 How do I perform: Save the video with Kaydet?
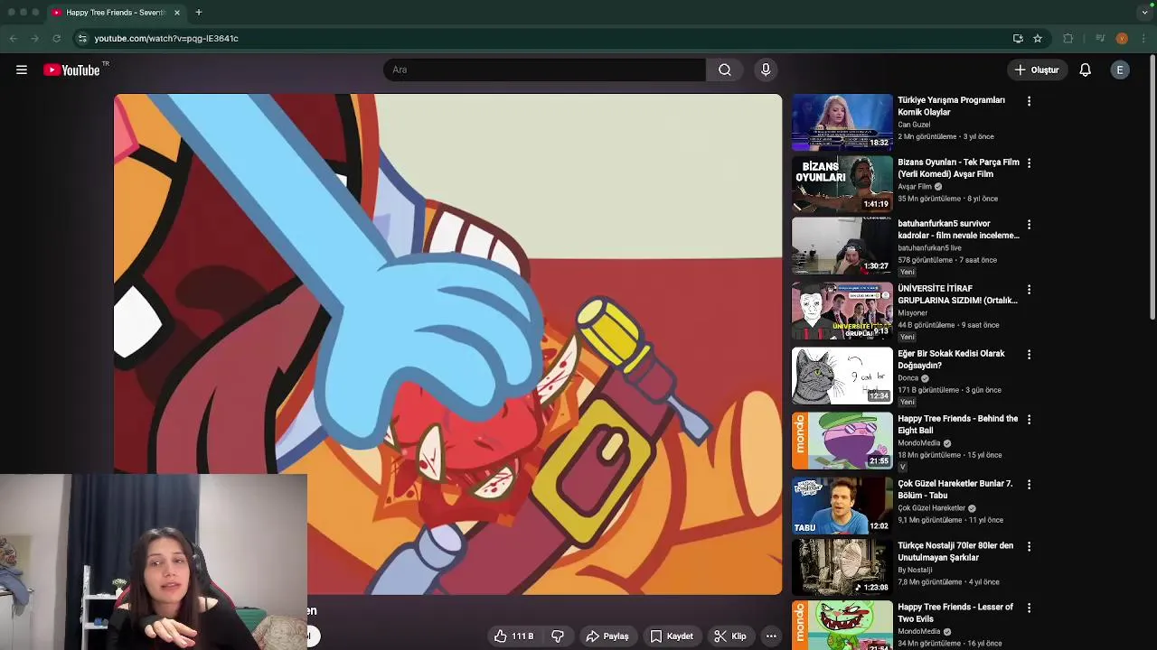pos(672,636)
